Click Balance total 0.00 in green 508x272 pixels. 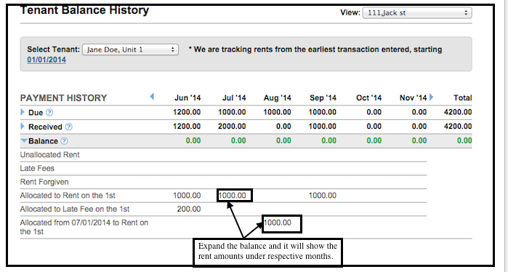[464, 140]
